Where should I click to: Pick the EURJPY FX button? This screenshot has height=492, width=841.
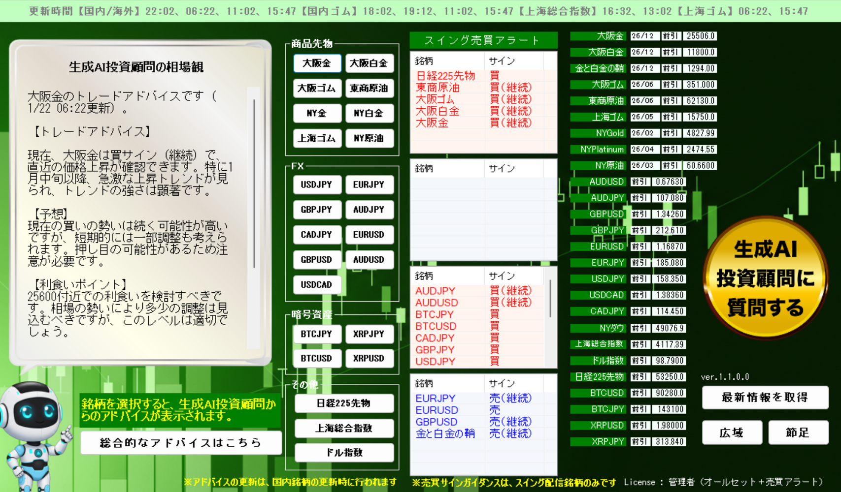(x=369, y=184)
